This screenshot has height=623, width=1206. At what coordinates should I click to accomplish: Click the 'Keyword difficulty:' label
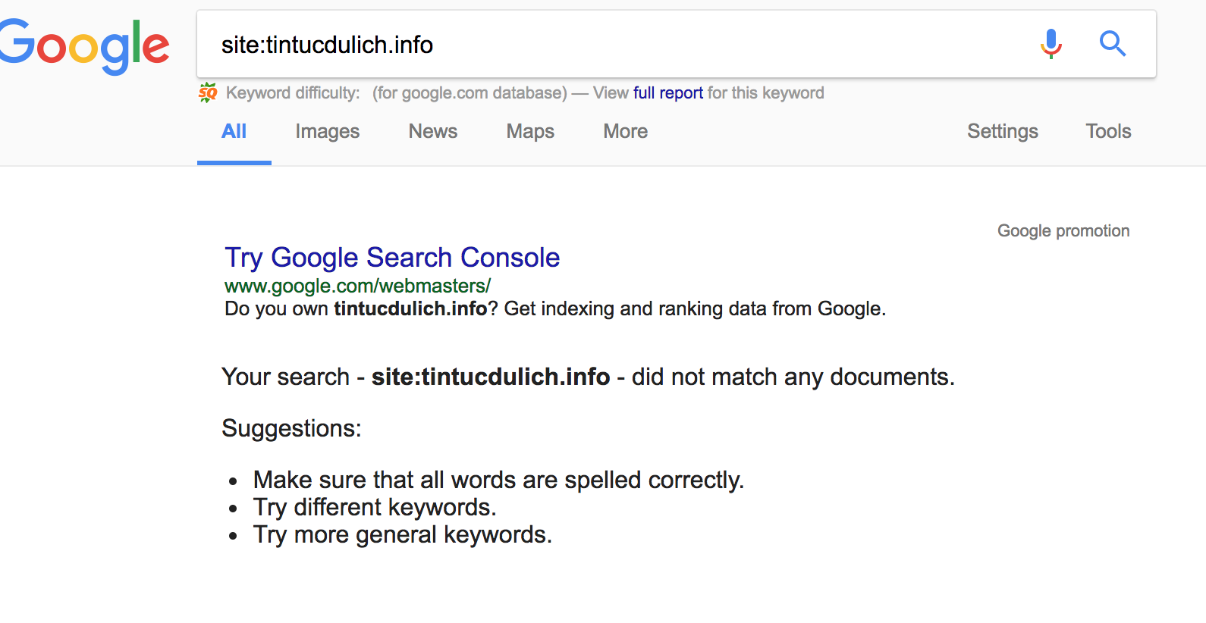click(x=293, y=92)
